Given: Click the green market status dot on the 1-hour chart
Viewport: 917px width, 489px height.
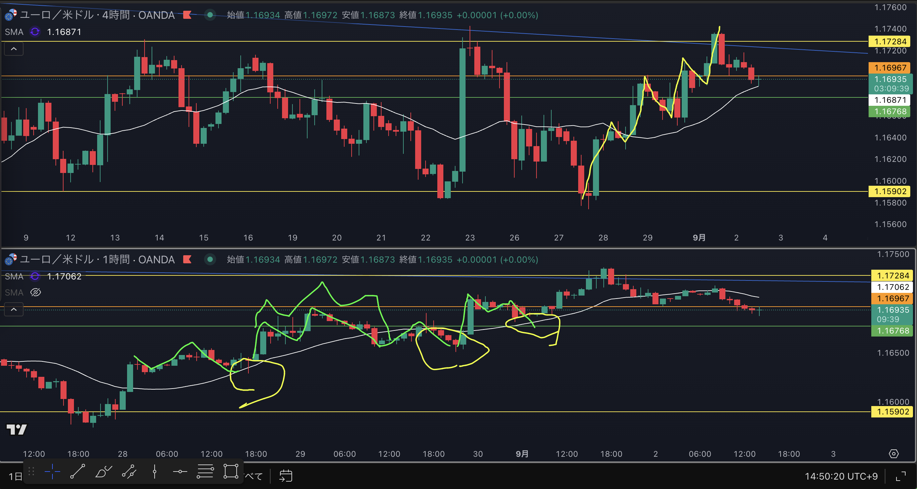Looking at the screenshot, I should 210,260.
